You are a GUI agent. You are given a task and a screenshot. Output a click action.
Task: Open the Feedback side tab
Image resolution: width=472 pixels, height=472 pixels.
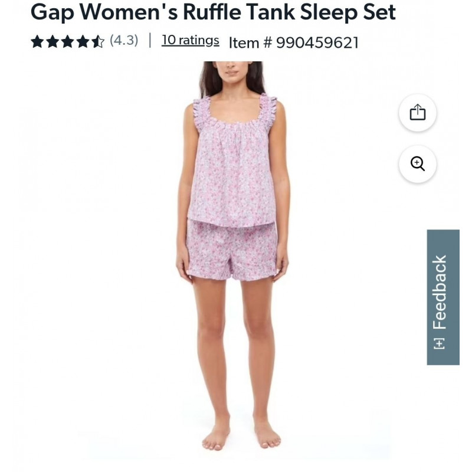pyautogui.click(x=443, y=297)
